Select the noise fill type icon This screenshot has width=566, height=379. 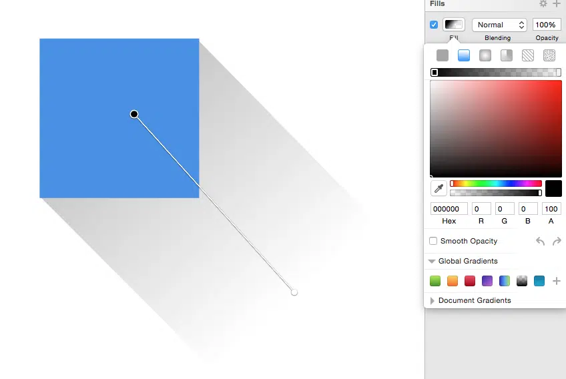coord(549,55)
